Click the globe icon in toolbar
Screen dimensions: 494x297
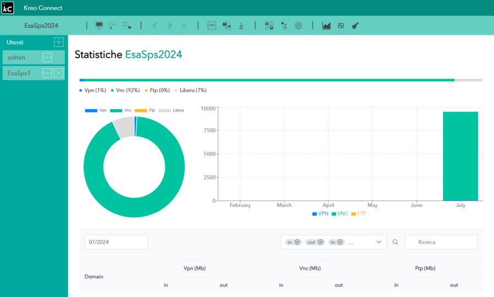(298, 25)
